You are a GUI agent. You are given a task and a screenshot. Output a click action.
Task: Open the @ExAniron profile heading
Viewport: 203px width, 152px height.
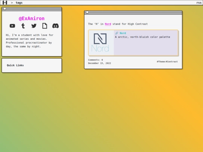pyautogui.click(x=32, y=18)
